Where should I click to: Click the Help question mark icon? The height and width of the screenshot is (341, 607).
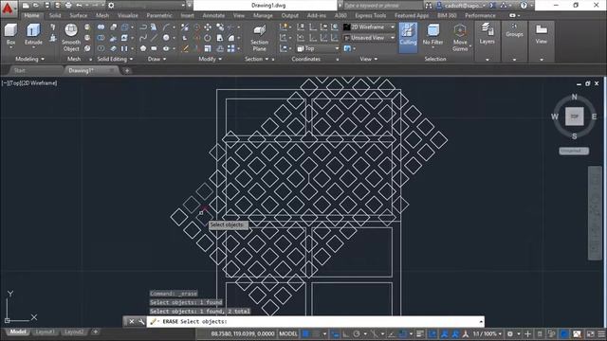[524, 6]
